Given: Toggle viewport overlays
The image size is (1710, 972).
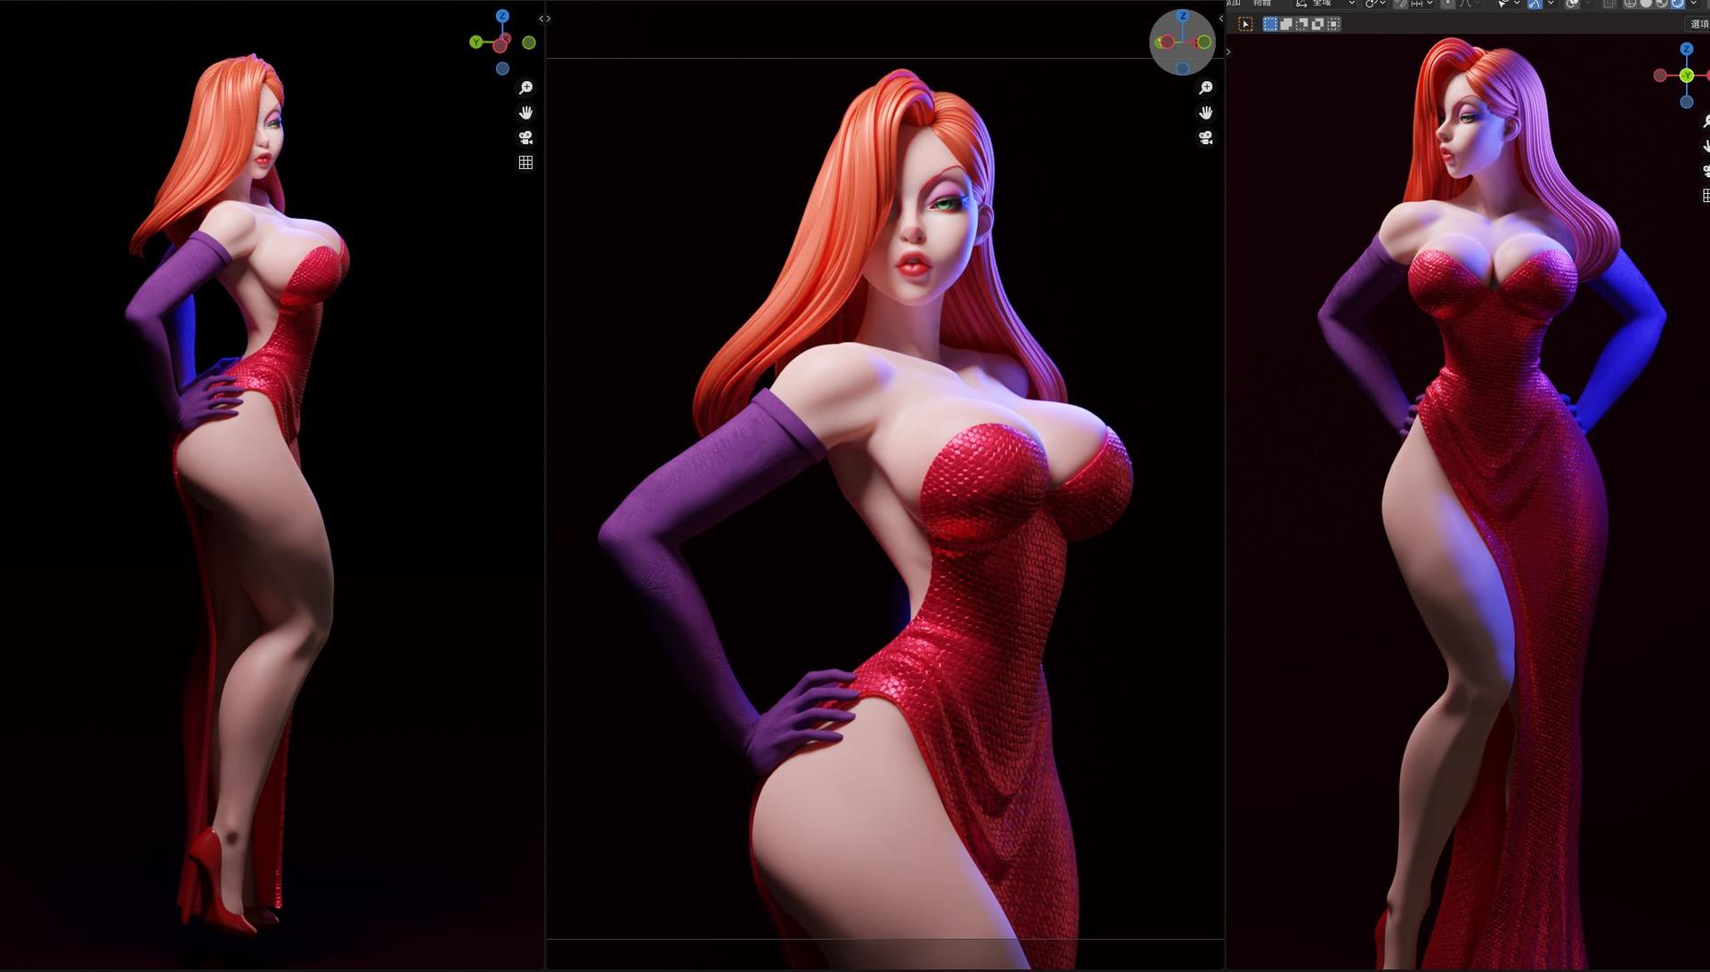Looking at the screenshot, I should click(1573, 3).
